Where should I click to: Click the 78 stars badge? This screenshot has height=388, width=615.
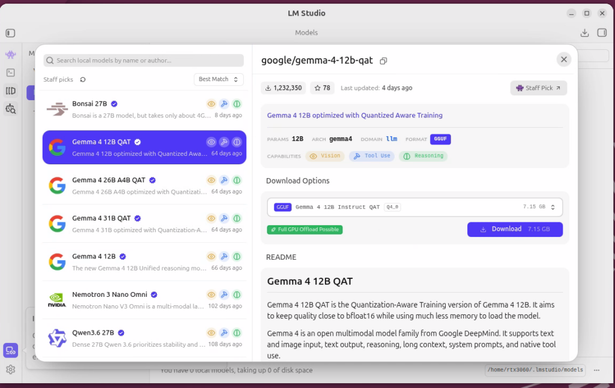322,88
